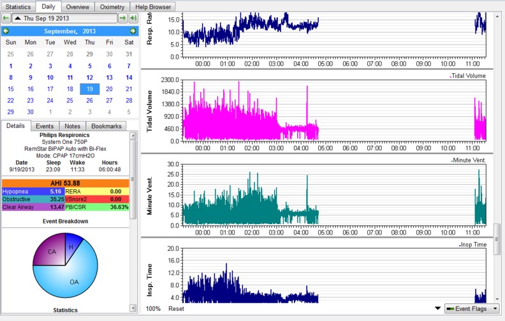Show previous month in calendar
Screen dimensions: 505x321
point(6,31)
